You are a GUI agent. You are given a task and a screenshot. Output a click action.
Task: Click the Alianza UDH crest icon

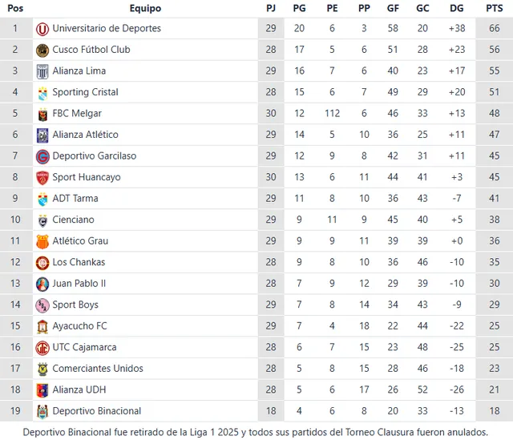tap(42, 390)
